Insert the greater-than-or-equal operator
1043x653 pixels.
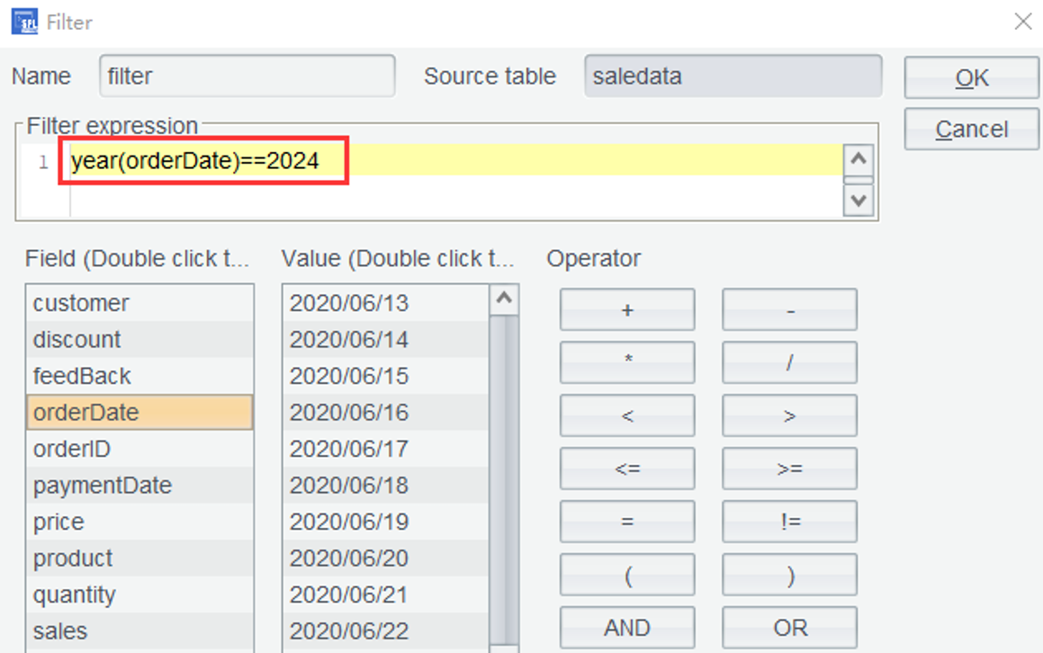coord(789,469)
